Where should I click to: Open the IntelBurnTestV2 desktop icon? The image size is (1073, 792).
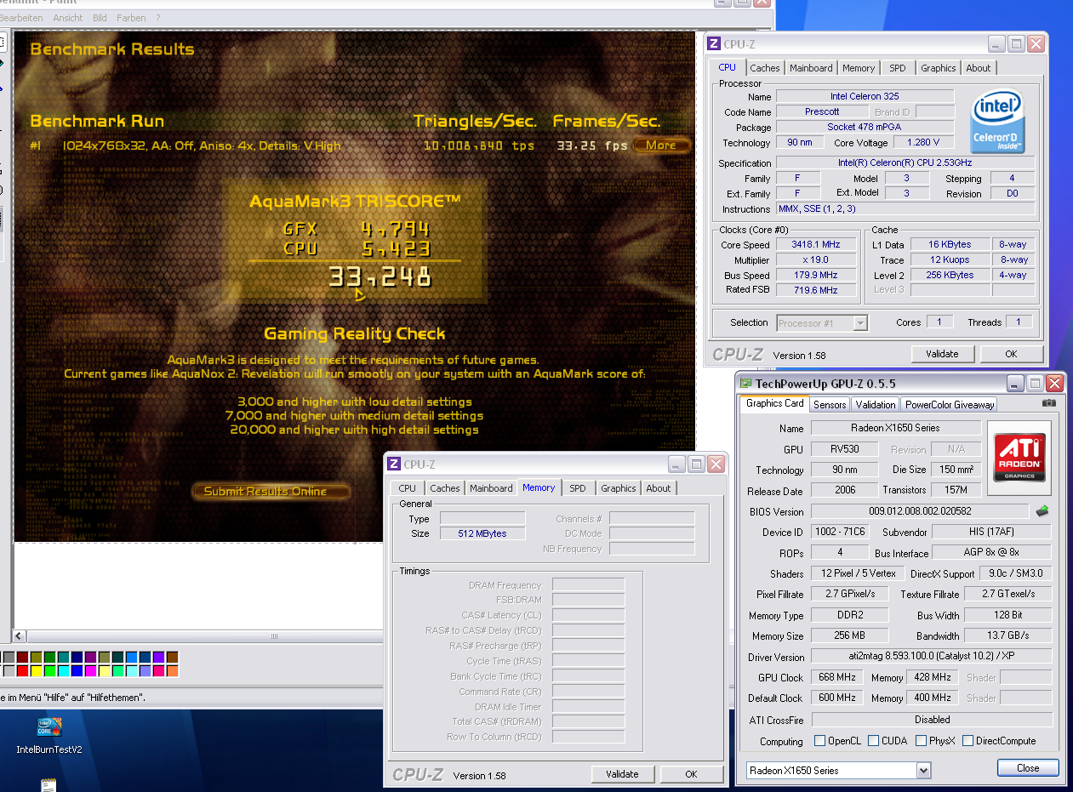pos(49,735)
